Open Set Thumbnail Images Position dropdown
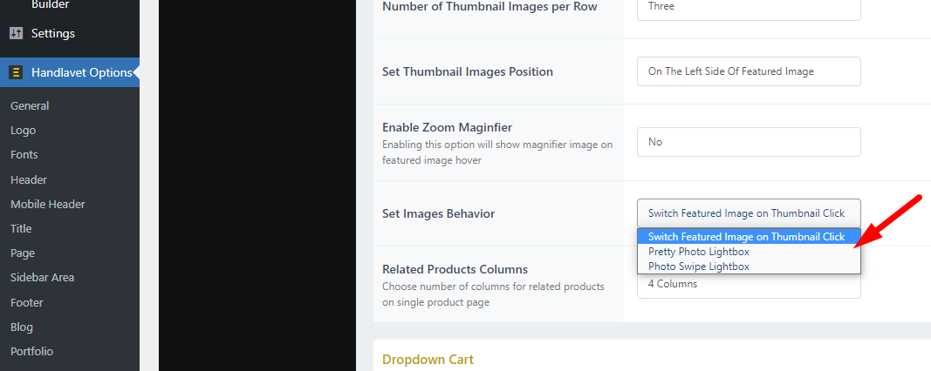931x371 pixels. coord(749,71)
